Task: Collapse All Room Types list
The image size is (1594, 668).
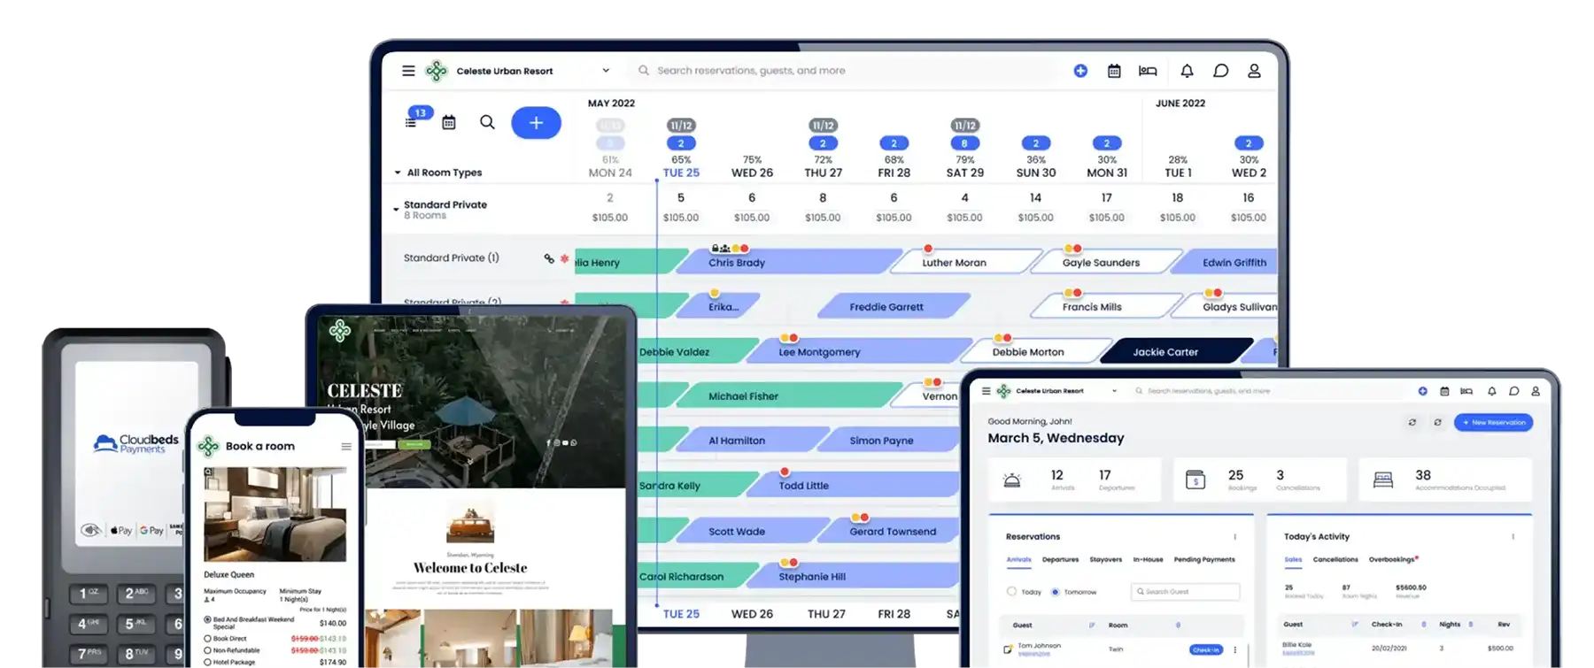Action: 398,173
